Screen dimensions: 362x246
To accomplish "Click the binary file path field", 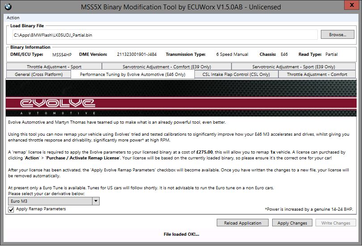I will pyautogui.click(x=165, y=35).
